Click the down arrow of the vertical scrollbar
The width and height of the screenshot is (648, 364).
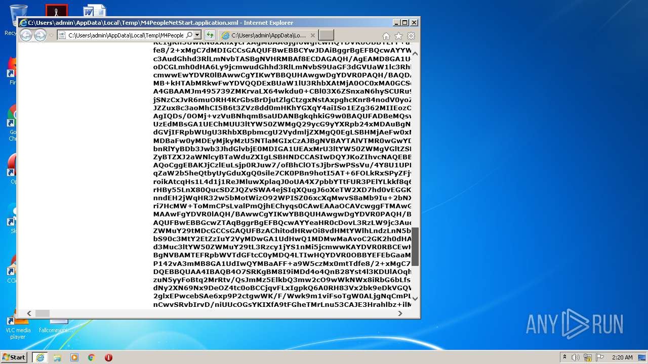pyautogui.click(x=415, y=298)
